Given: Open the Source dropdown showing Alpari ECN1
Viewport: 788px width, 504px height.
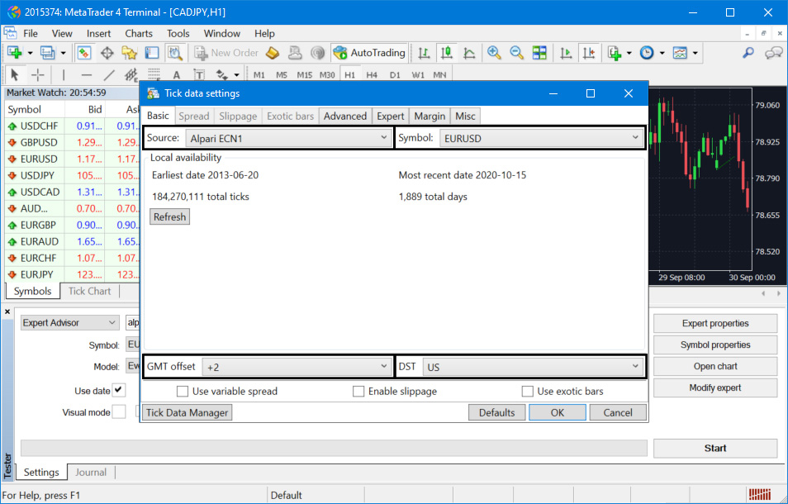Looking at the screenshot, I should [x=289, y=138].
